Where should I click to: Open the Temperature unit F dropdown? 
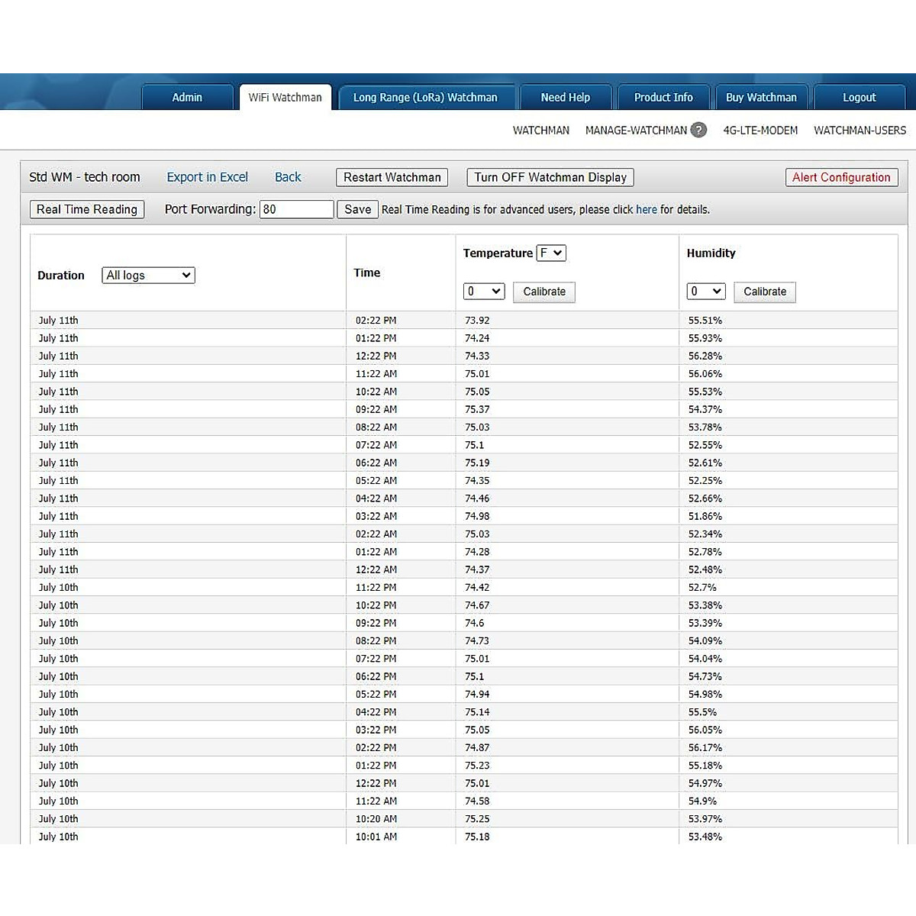(x=550, y=253)
